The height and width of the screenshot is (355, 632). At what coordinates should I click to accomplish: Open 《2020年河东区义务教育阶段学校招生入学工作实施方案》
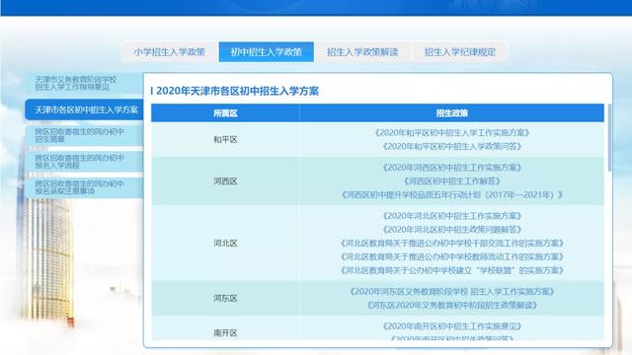coord(452,292)
